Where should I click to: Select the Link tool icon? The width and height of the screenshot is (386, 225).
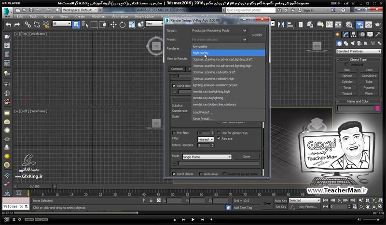tap(28, 25)
